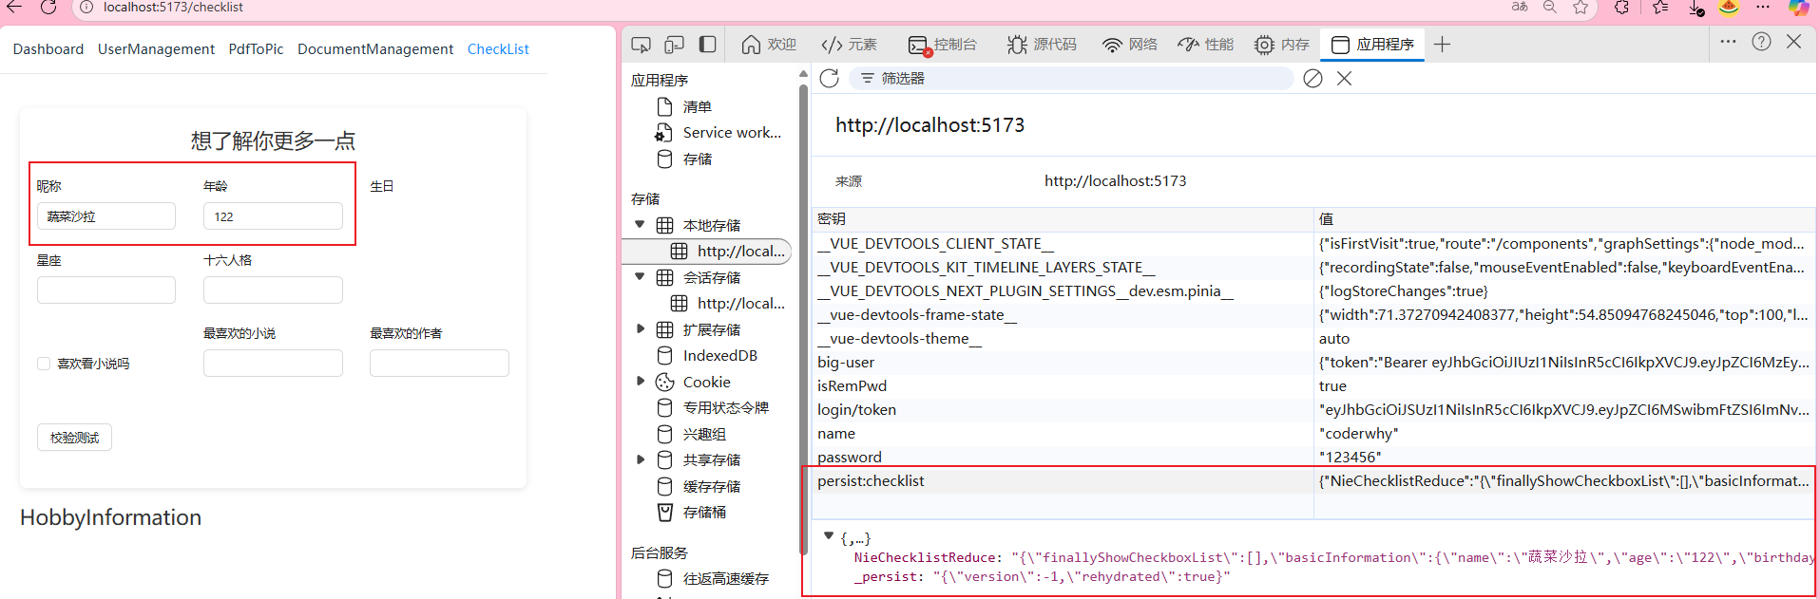
Task: Click the refresh storage icon beside filter
Action: [x=829, y=79]
